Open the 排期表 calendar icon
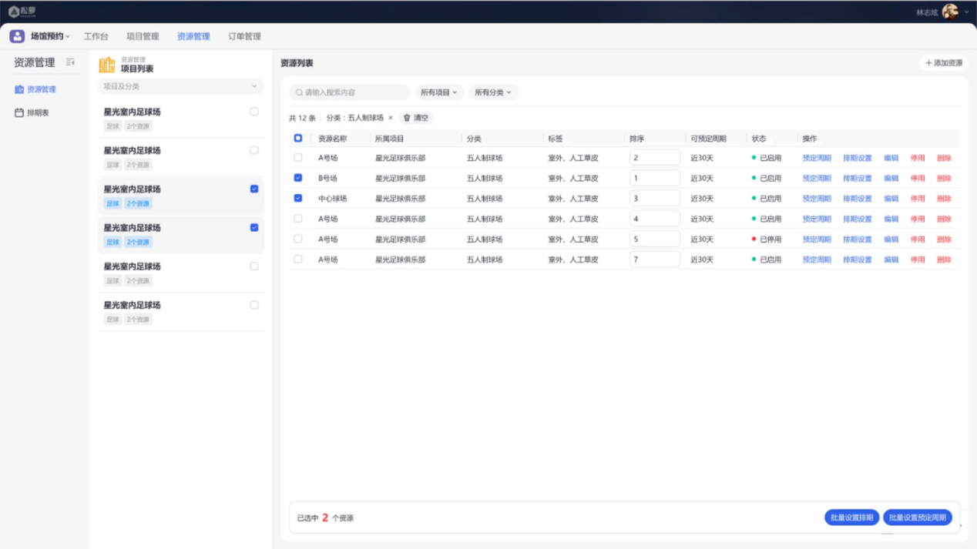 point(19,112)
